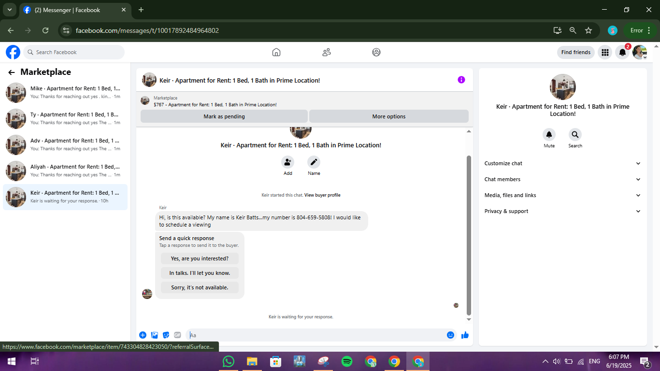This screenshot has width=660, height=371.
Task: Expand Media, files and links section
Action: point(563,195)
